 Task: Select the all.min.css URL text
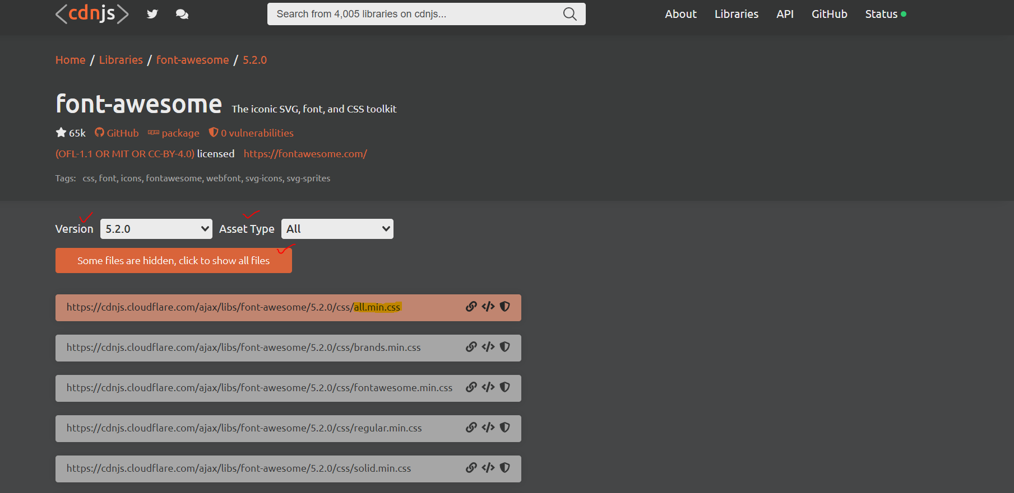234,307
